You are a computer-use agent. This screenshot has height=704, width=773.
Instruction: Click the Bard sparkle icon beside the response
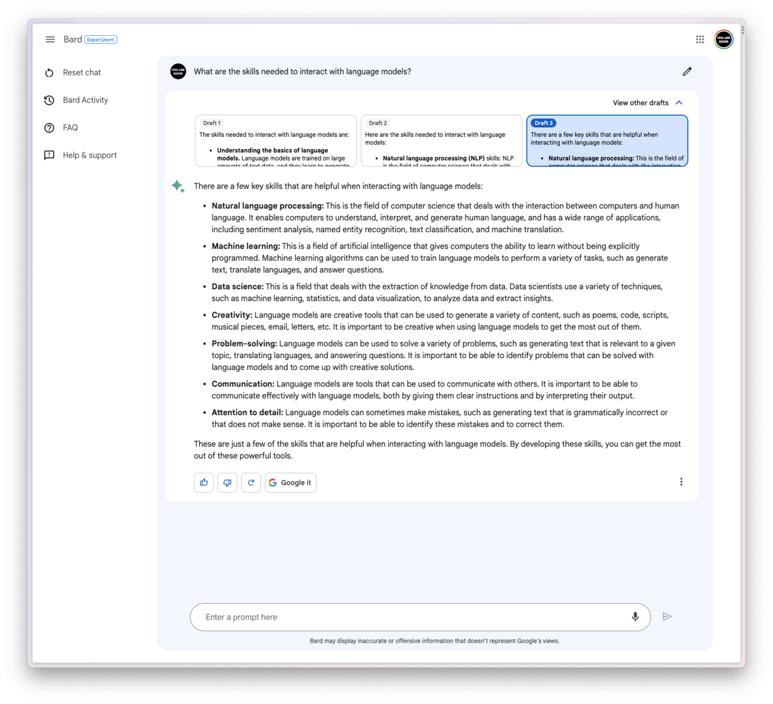pos(178,186)
